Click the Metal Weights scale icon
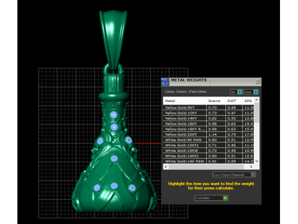298x224 pixels. coord(165,82)
